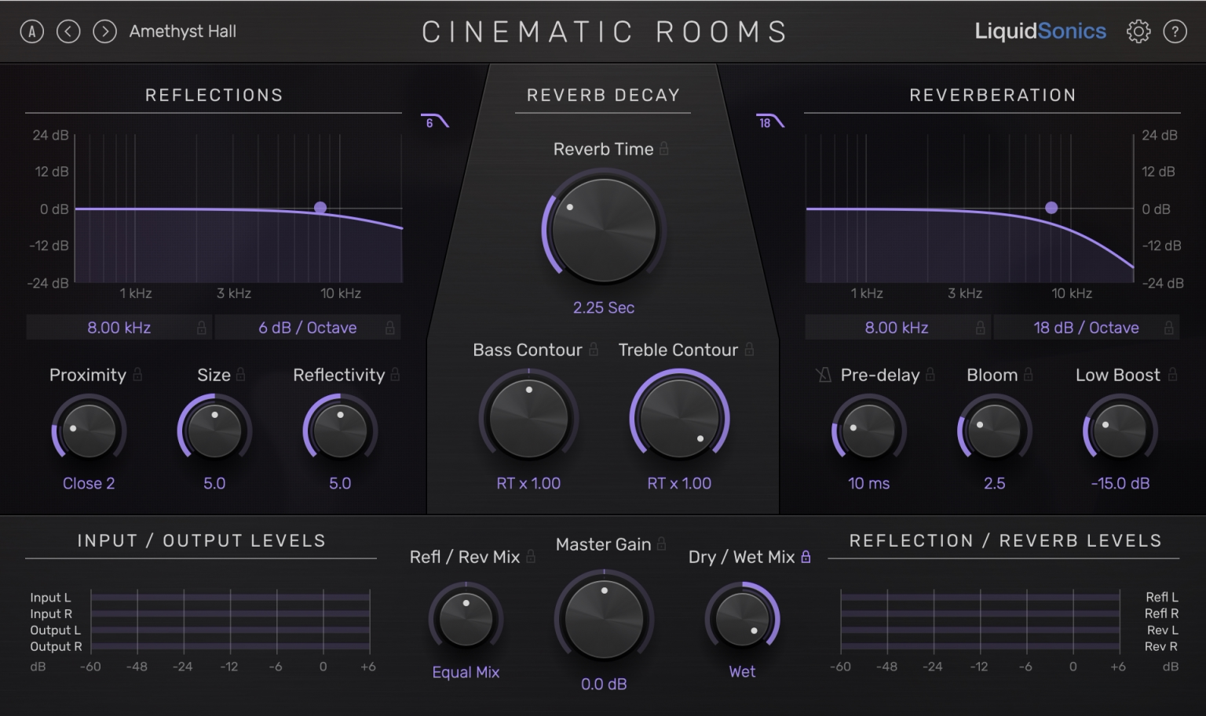Viewport: 1206px width, 716px height.
Task: Toggle lock next to Reflectivity
Action: click(395, 374)
